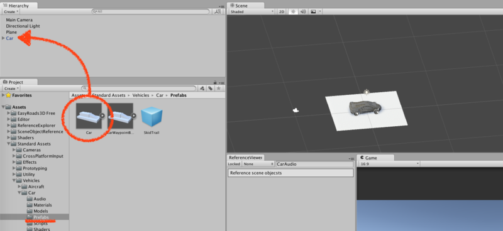Toggle scene audio speaker icon
The image size is (503, 231).
pyautogui.click(x=303, y=11)
